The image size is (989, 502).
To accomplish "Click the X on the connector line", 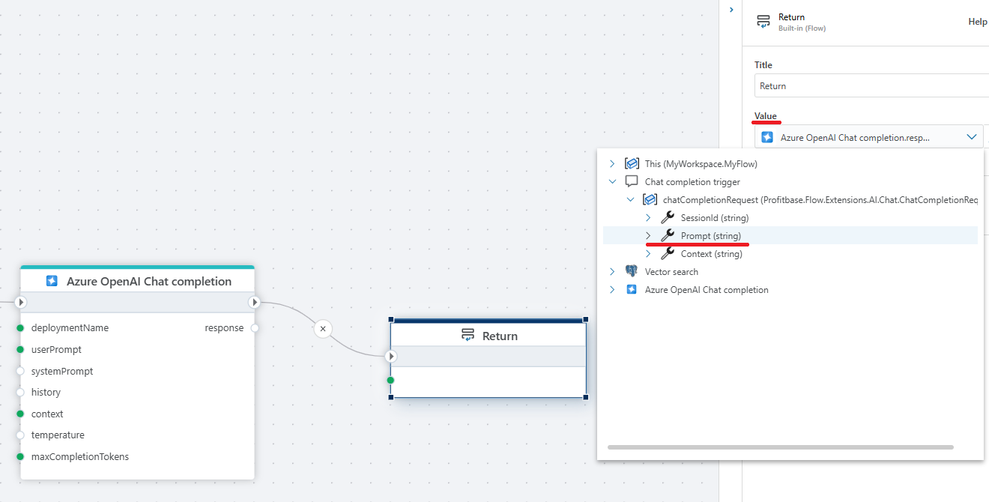I will tap(323, 328).
